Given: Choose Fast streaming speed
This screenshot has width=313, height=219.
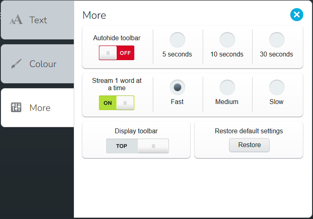Looking at the screenshot, I should coord(178,87).
